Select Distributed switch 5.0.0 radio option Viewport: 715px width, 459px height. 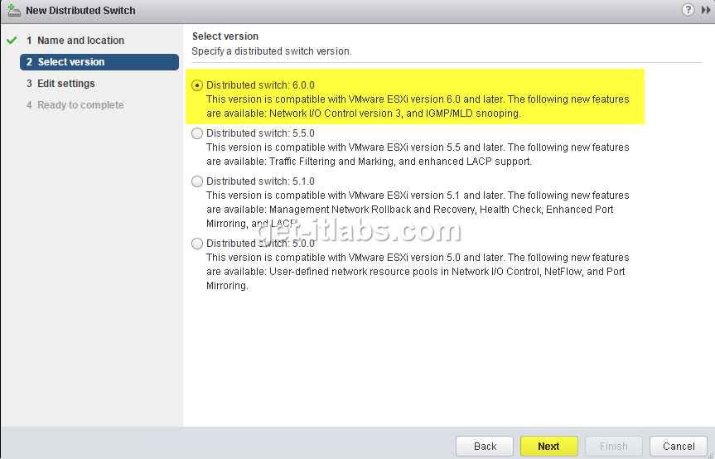click(x=197, y=244)
